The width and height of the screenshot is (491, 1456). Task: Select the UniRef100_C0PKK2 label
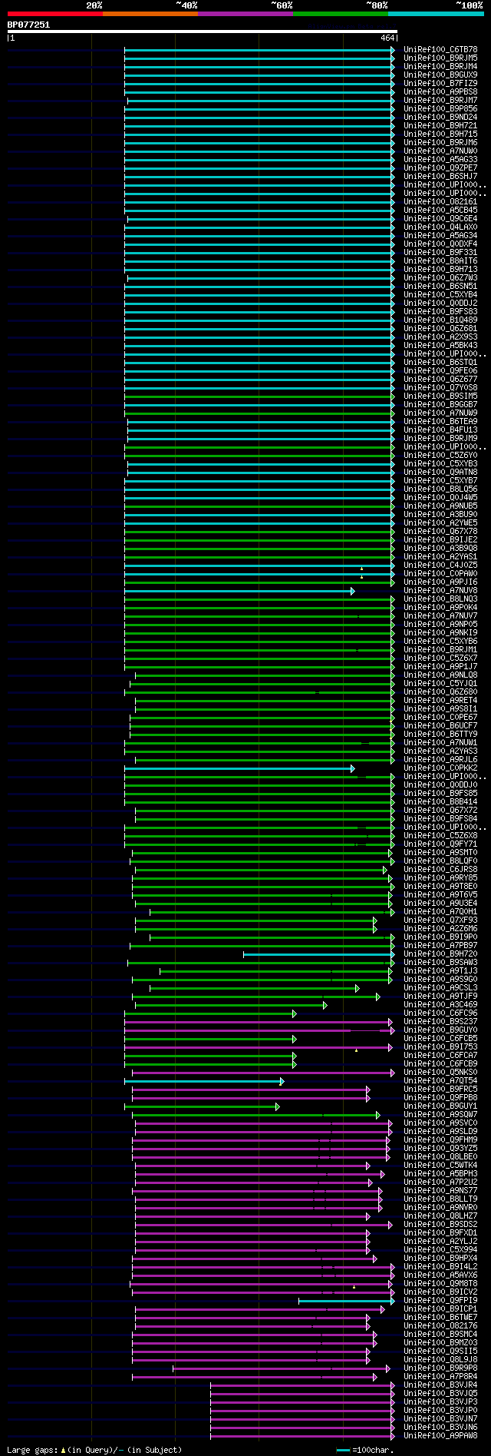click(440, 768)
